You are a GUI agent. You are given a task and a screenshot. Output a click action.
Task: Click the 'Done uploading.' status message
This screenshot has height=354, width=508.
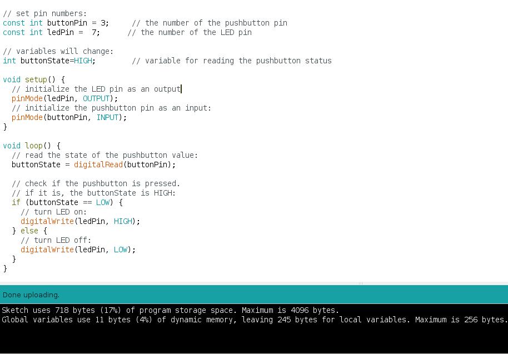point(31,295)
